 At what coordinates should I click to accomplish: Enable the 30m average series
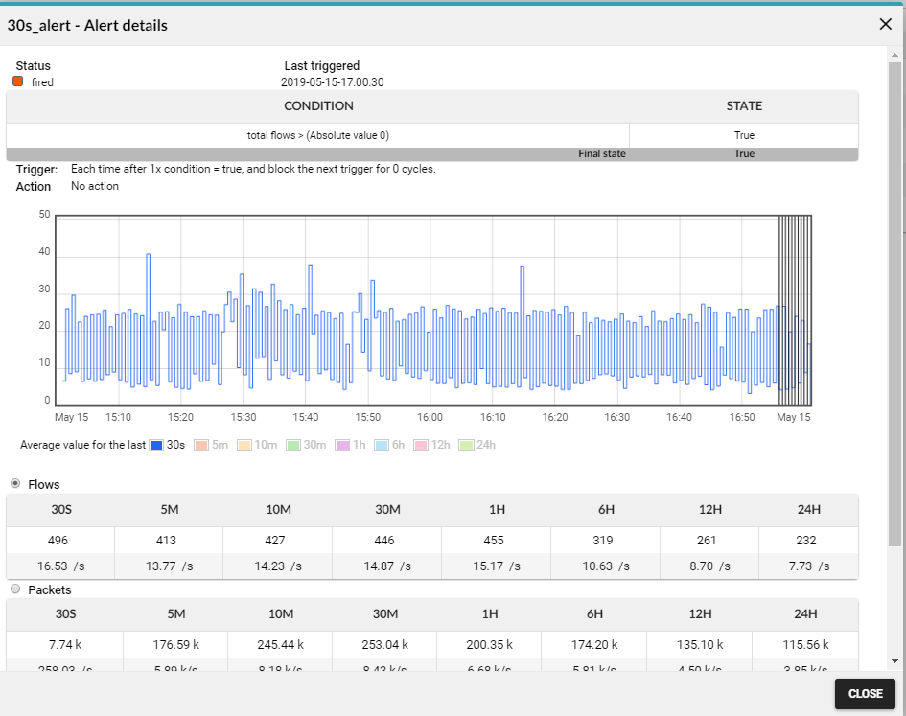294,445
